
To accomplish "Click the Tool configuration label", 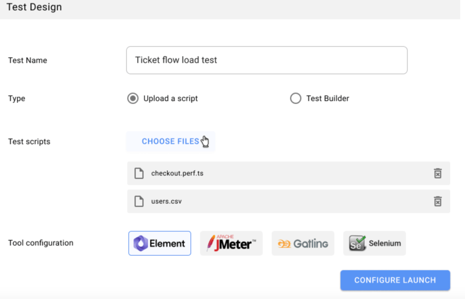I will coord(41,243).
